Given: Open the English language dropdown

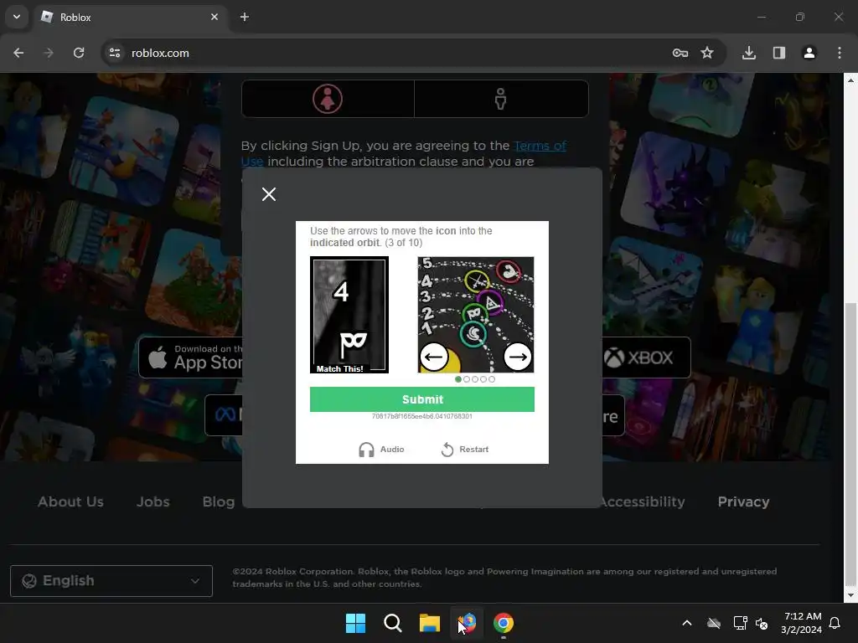Looking at the screenshot, I should point(111,581).
